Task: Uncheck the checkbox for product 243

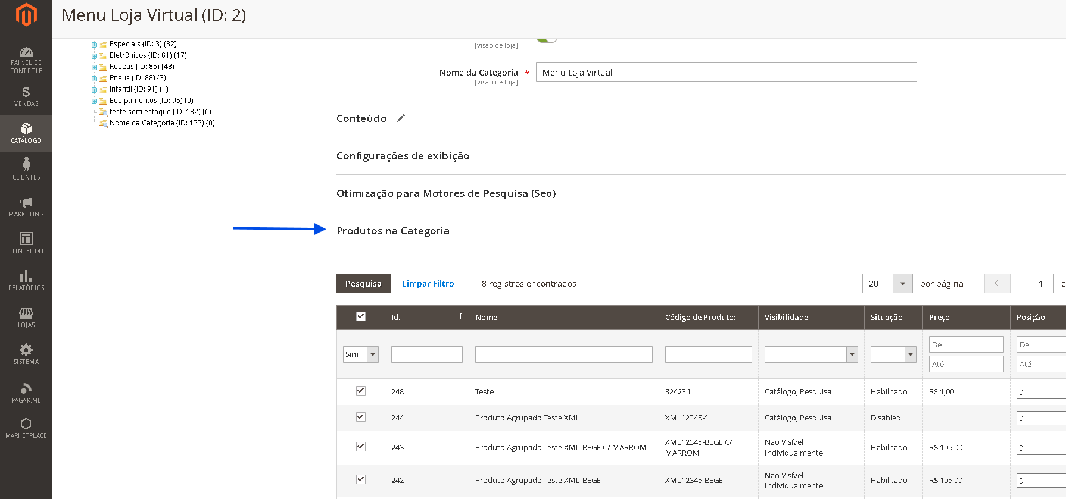Action: [361, 447]
